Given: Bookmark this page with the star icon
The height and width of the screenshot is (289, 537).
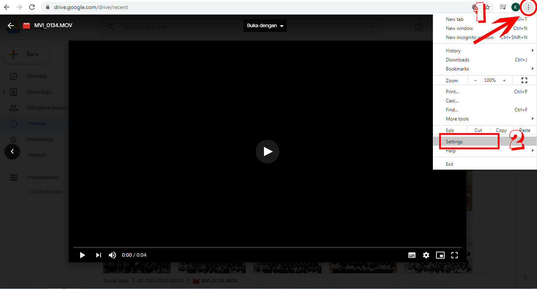Looking at the screenshot, I should coord(487,7).
